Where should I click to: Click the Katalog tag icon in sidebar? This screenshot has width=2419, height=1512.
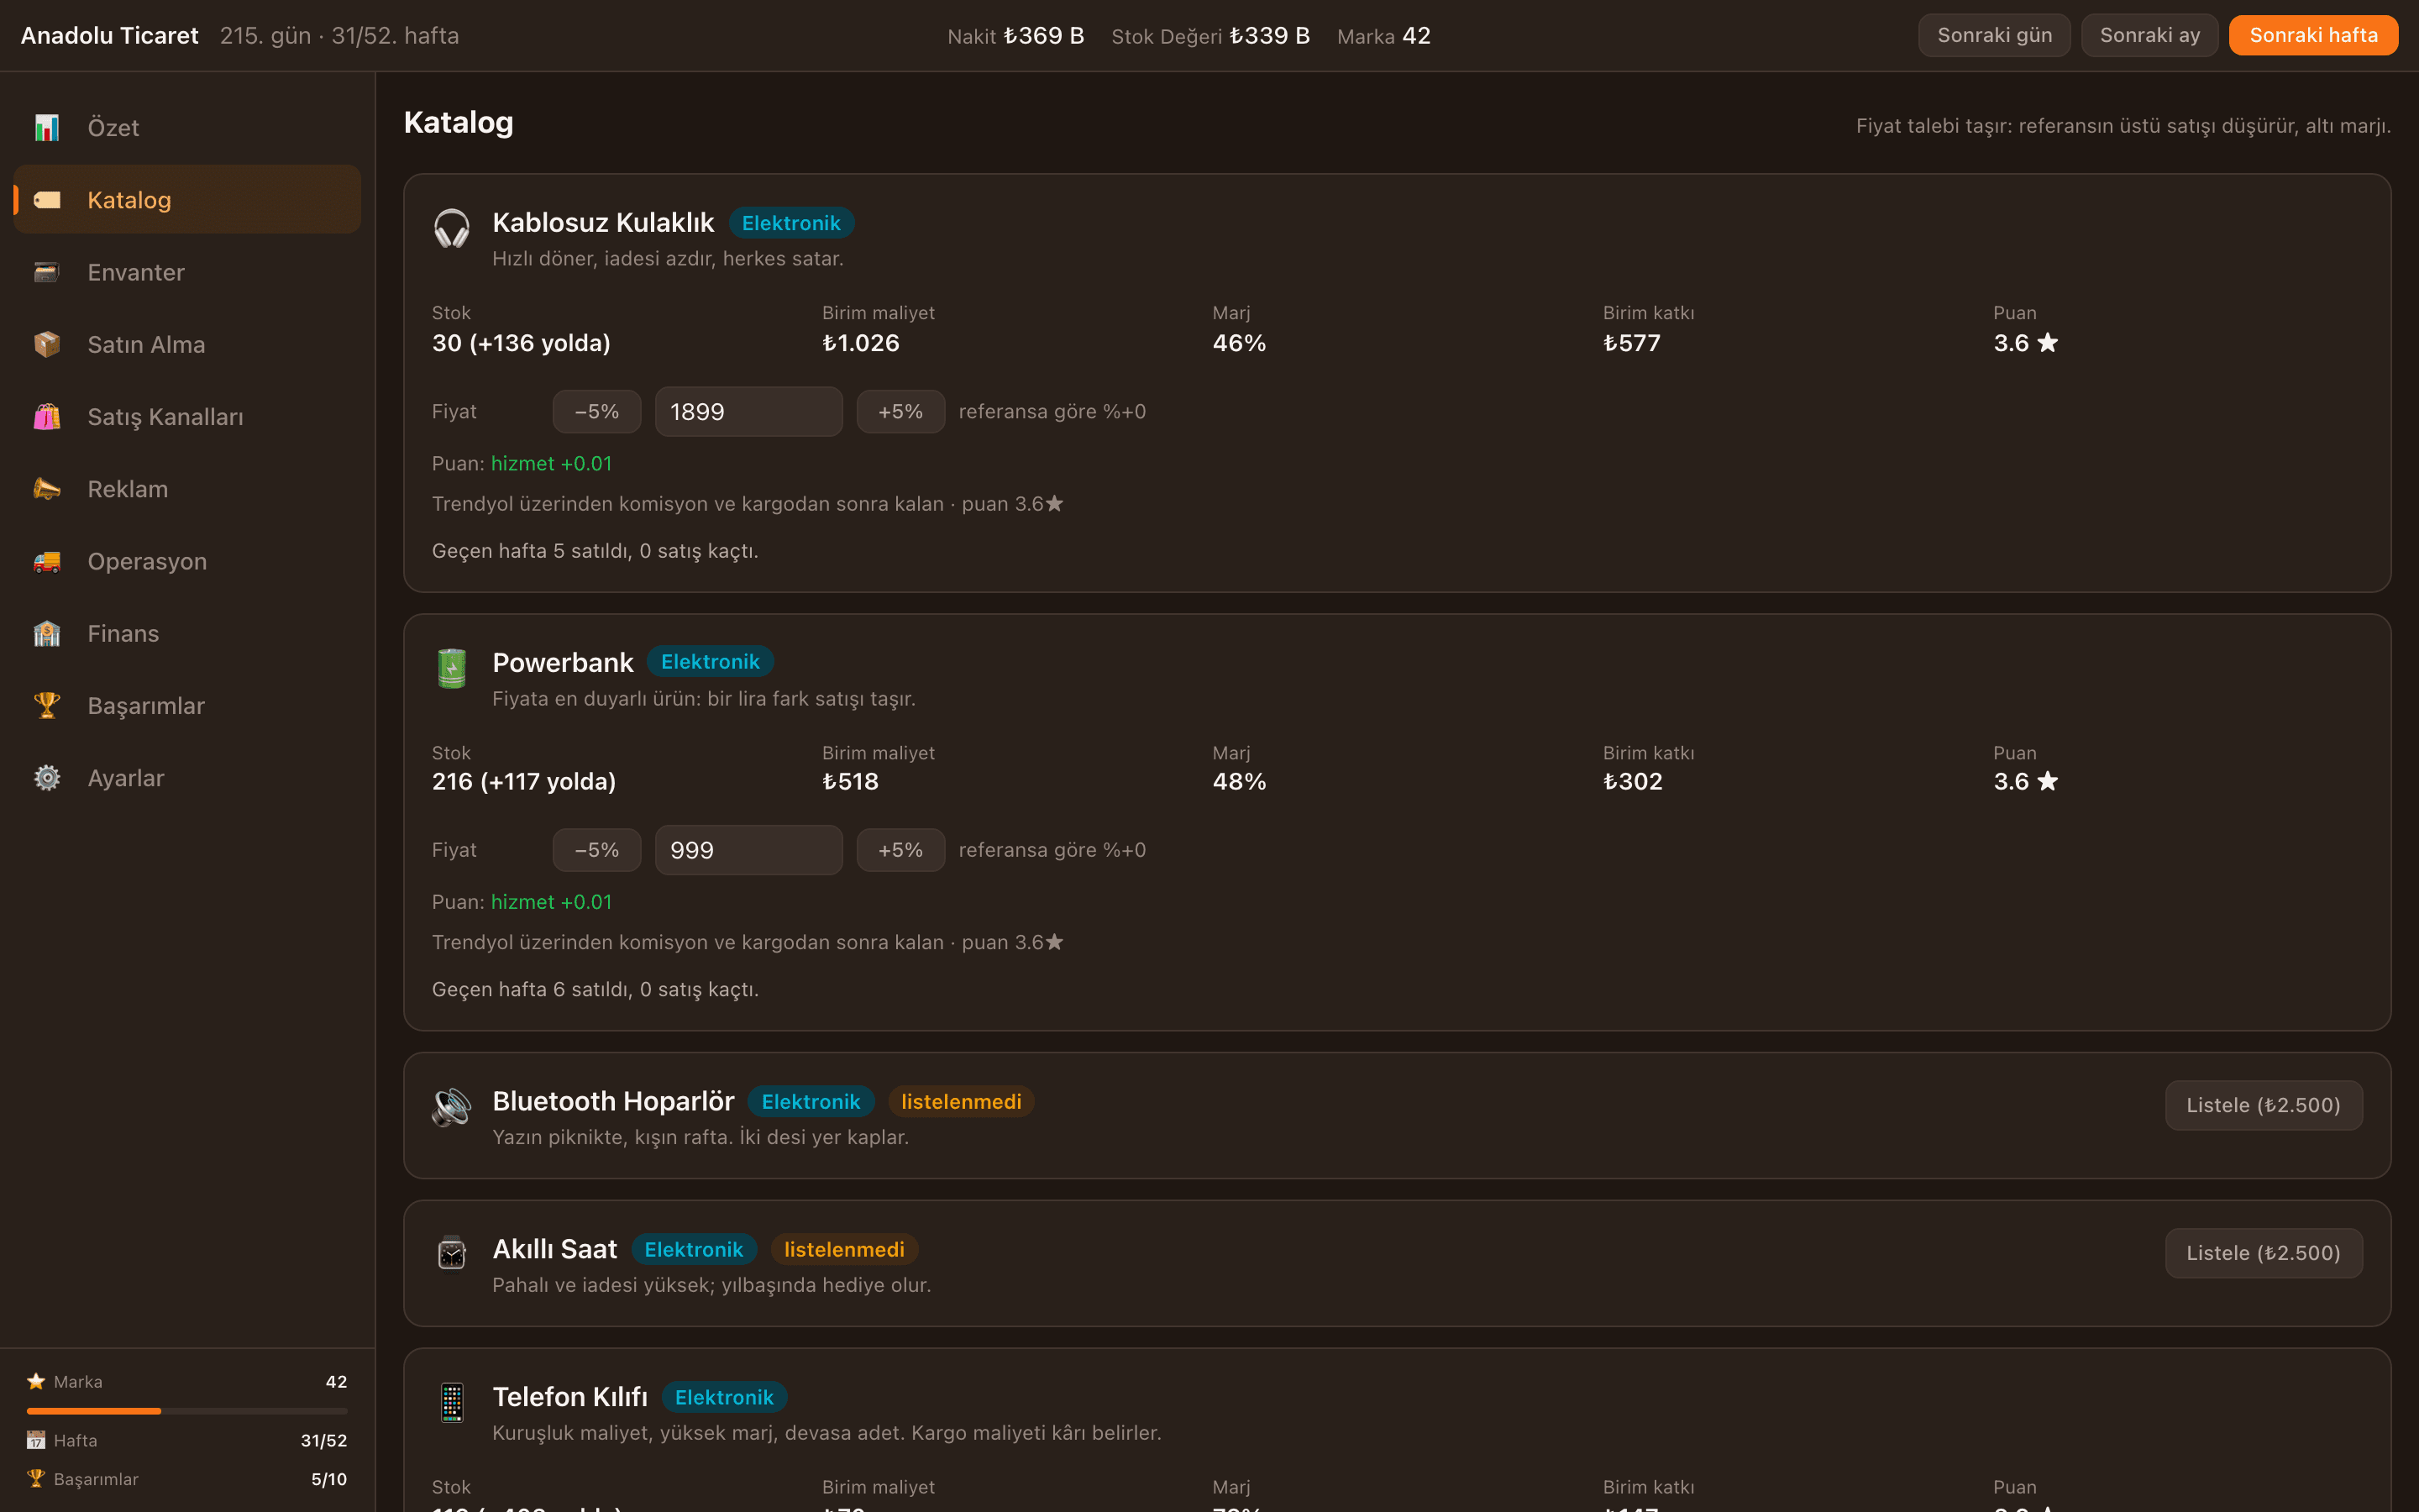(x=47, y=200)
